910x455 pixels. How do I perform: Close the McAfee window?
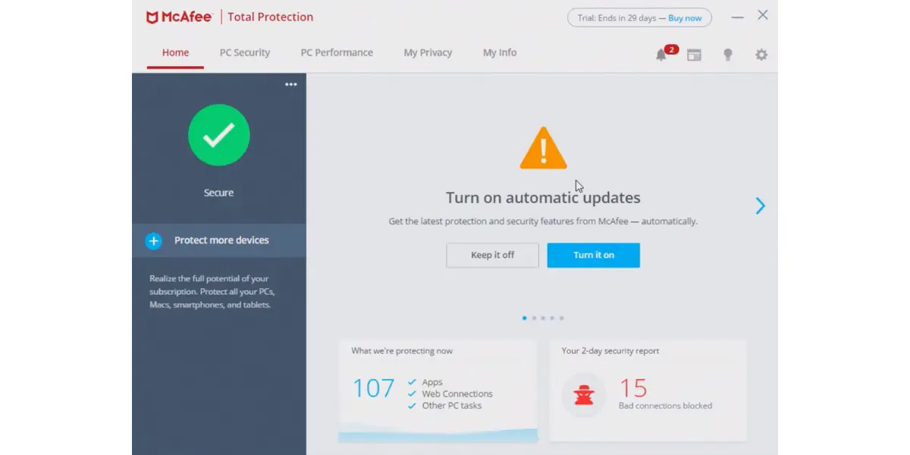[x=763, y=15]
